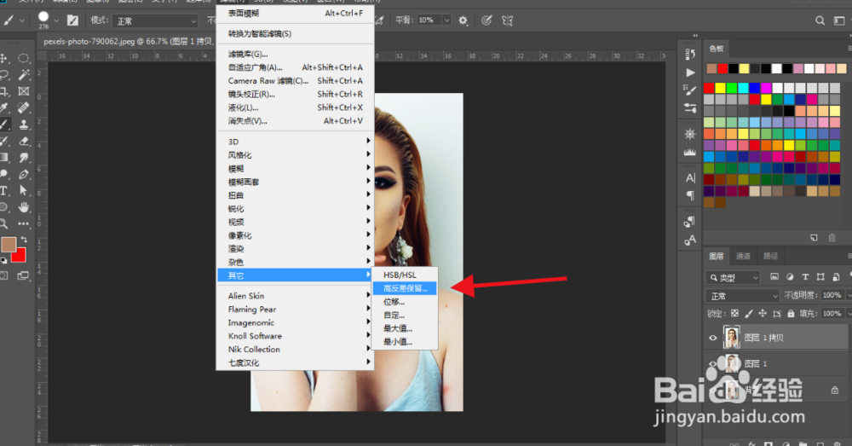Image resolution: width=852 pixels, height=446 pixels.
Task: Choose 位移 from the submenu
Action: [405, 301]
